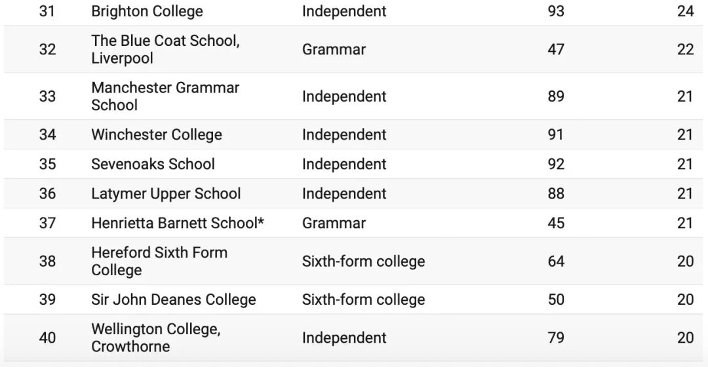Click Sixth-form college type for Hereford
The image size is (708, 367).
(363, 261)
